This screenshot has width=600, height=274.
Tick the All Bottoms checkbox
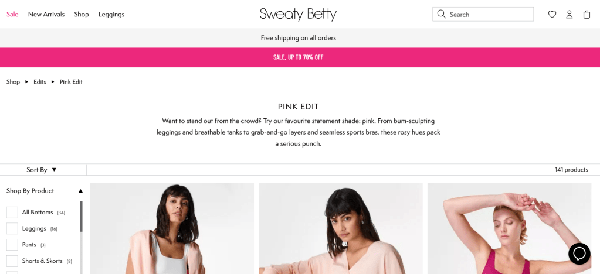point(12,212)
